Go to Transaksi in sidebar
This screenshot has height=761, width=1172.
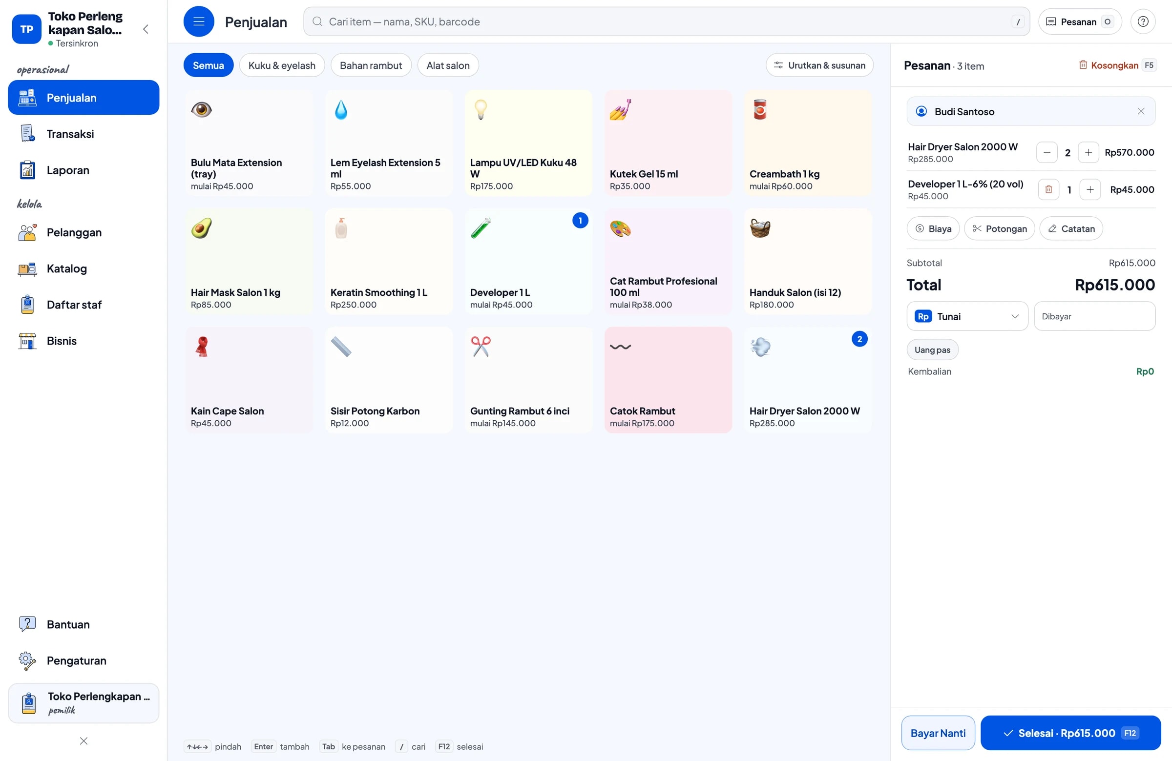coord(84,134)
